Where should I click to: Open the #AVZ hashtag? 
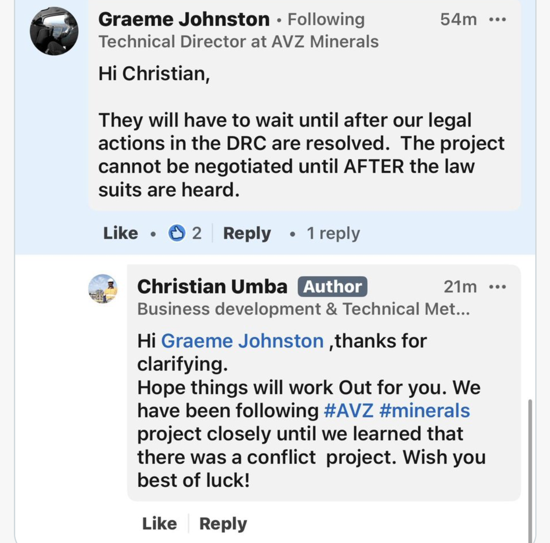click(348, 411)
